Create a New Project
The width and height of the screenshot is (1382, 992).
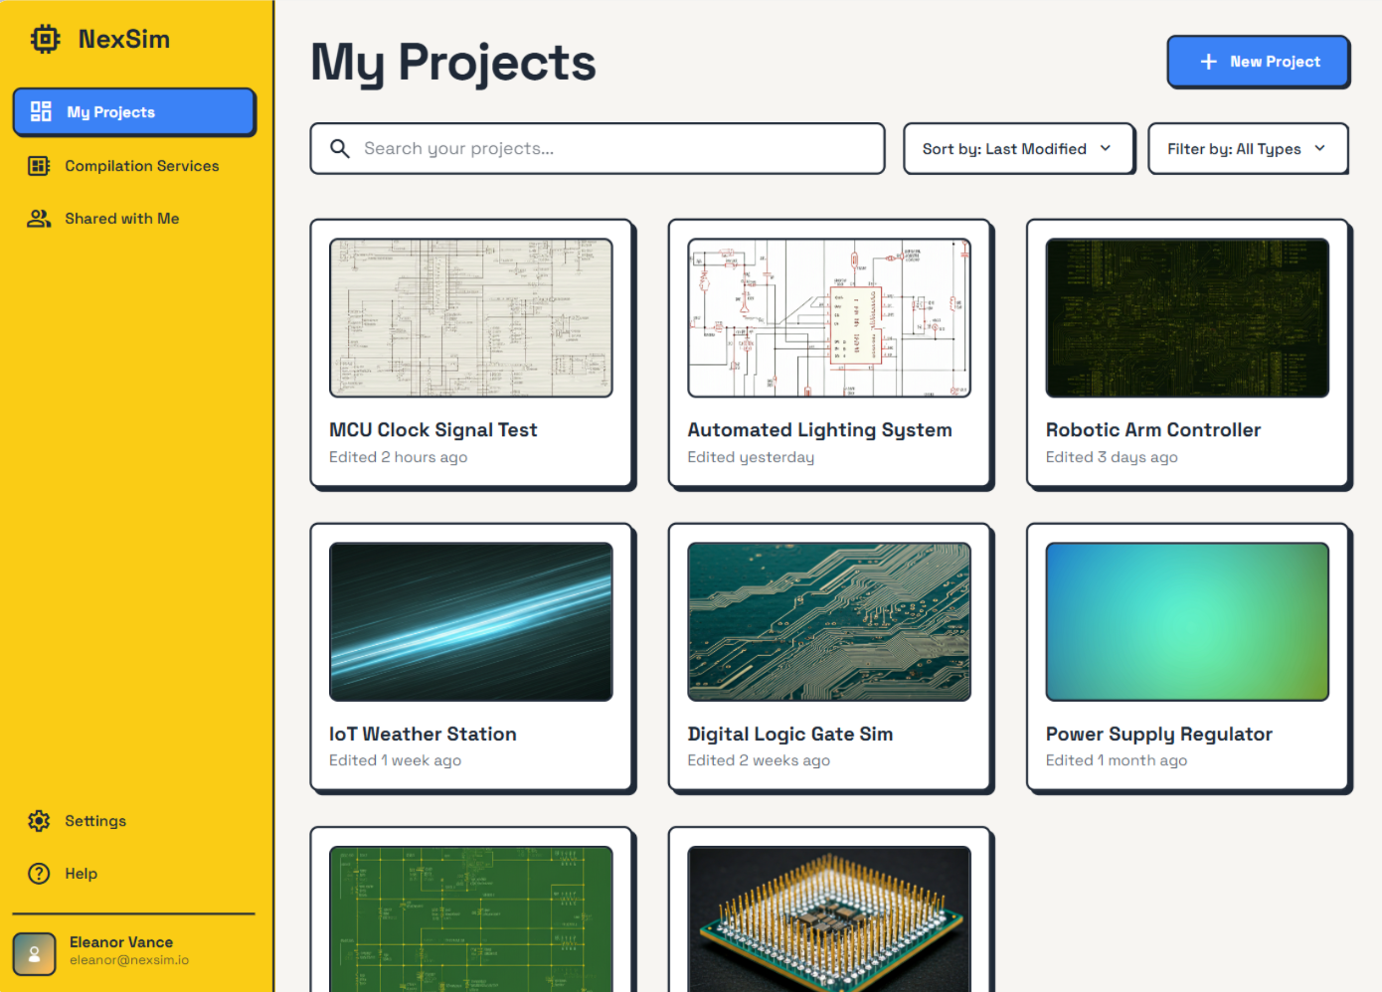tap(1258, 62)
